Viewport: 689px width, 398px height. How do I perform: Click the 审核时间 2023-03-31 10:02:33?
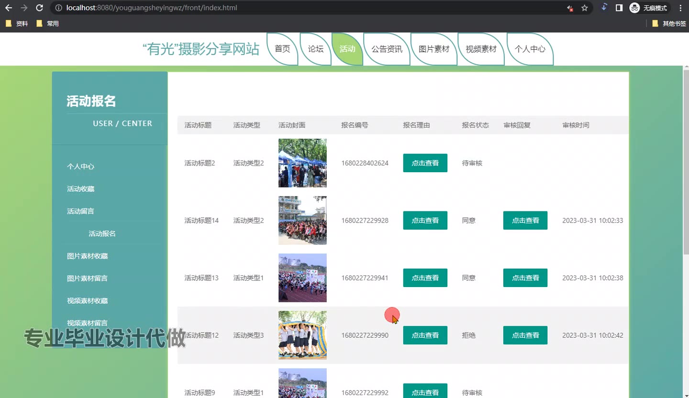point(592,221)
